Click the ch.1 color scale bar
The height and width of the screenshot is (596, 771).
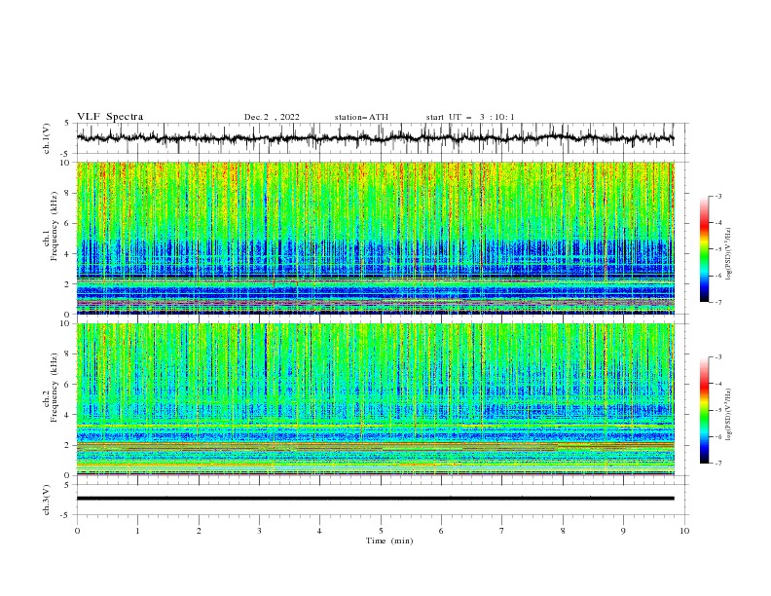pos(704,249)
